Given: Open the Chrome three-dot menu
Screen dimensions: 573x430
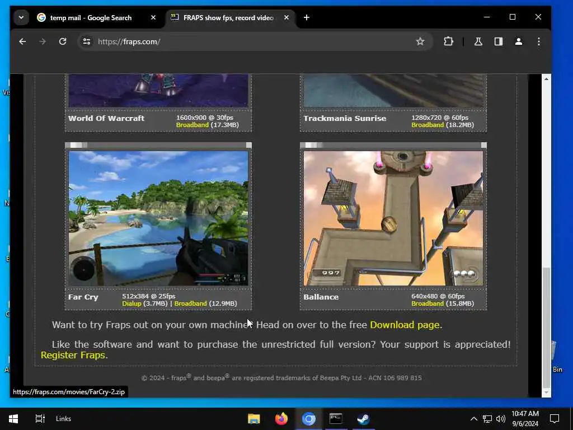Looking at the screenshot, I should tap(539, 41).
